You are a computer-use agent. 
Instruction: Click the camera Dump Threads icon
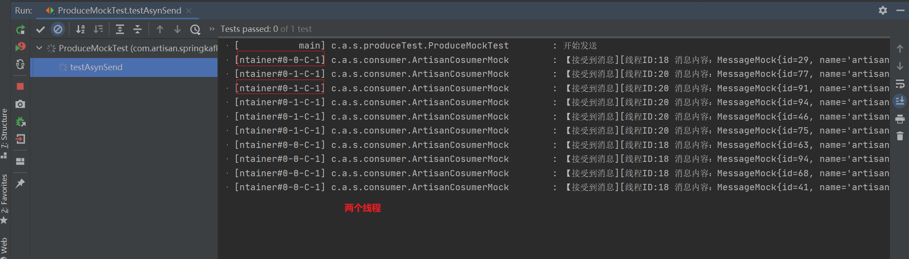pos(20,104)
